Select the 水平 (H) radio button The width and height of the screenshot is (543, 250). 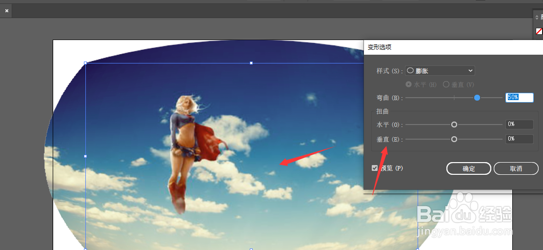click(x=409, y=84)
